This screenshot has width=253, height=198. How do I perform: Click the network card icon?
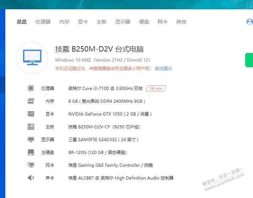(31, 165)
